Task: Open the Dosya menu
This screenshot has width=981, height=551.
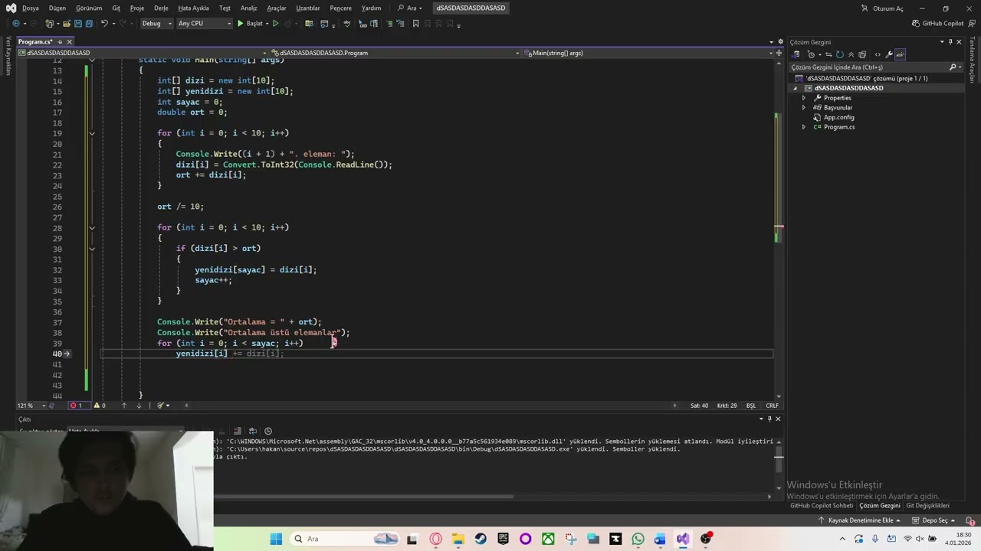Action: (x=31, y=8)
